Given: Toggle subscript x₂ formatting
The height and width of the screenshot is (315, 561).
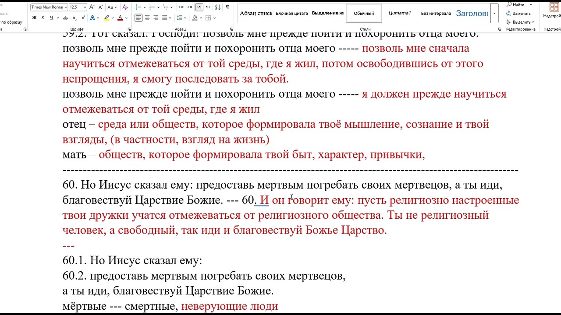Looking at the screenshot, I should pyautogui.click(x=75, y=18).
